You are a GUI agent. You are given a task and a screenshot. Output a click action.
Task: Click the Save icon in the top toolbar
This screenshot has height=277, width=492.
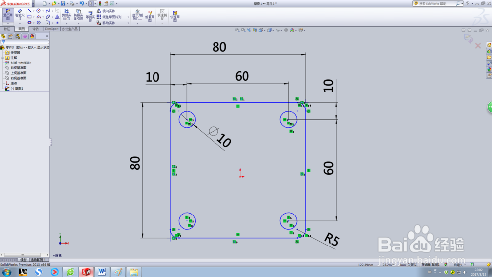tap(63, 4)
